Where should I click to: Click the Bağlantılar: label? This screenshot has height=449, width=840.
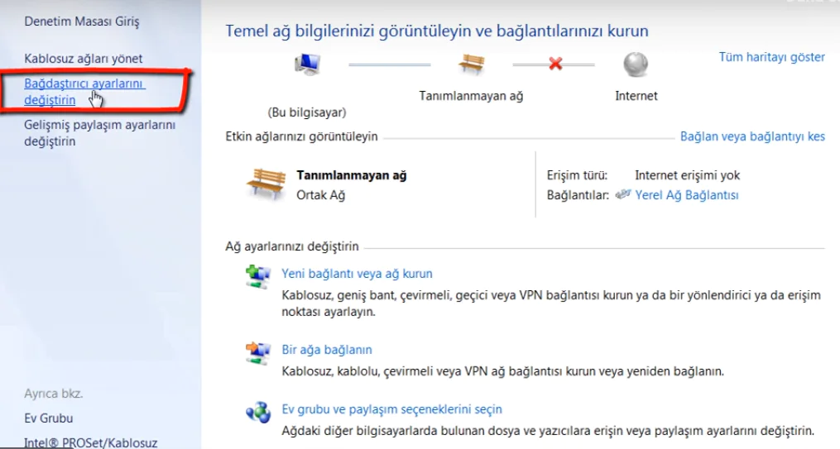(x=578, y=195)
